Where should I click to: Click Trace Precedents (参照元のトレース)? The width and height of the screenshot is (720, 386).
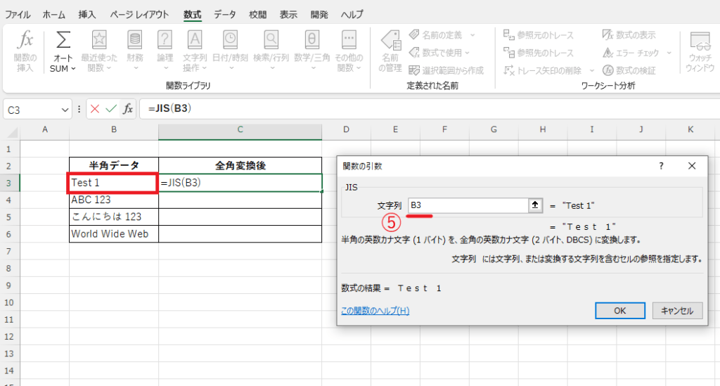(x=538, y=35)
